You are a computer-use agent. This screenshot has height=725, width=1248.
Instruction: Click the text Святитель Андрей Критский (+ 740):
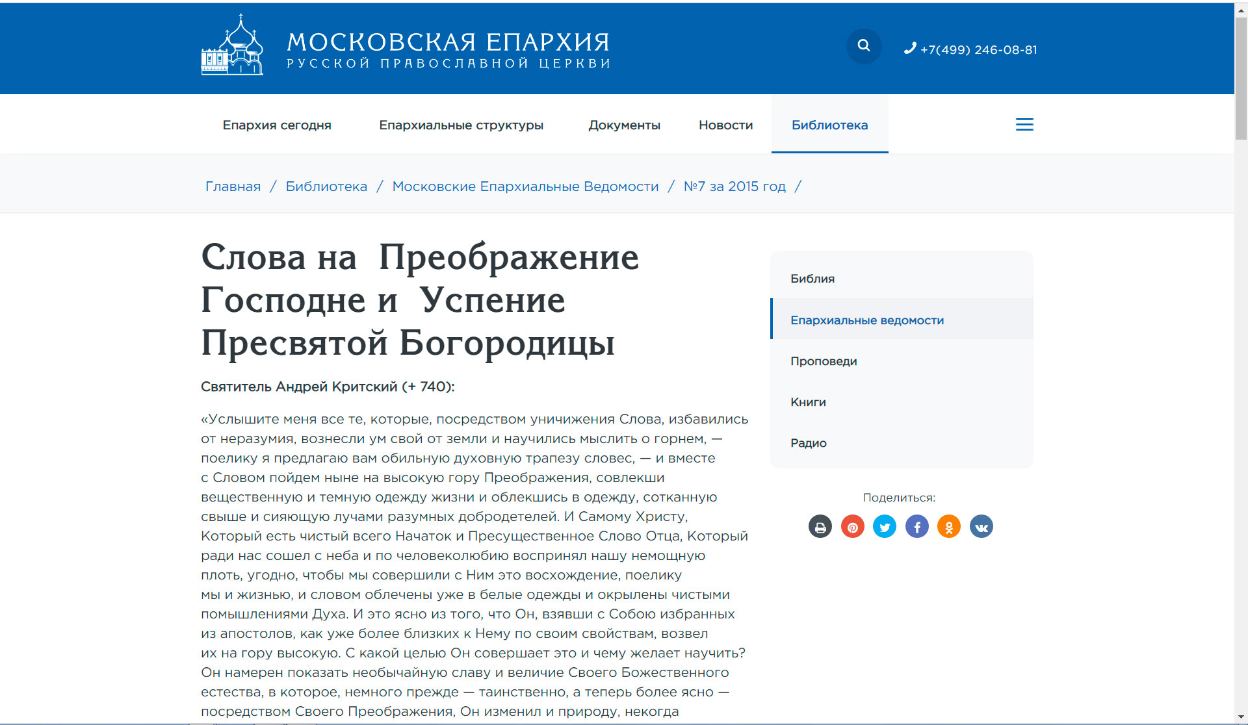pos(328,387)
